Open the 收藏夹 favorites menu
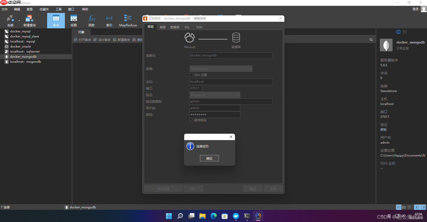This screenshot has height=222, width=427. (x=44, y=9)
